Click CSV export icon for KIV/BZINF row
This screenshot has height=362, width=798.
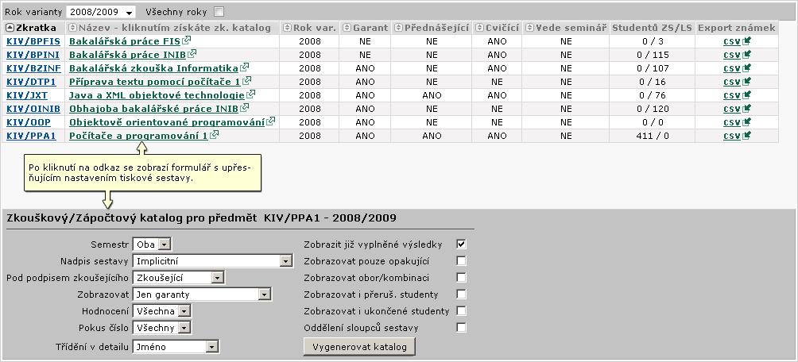point(746,68)
